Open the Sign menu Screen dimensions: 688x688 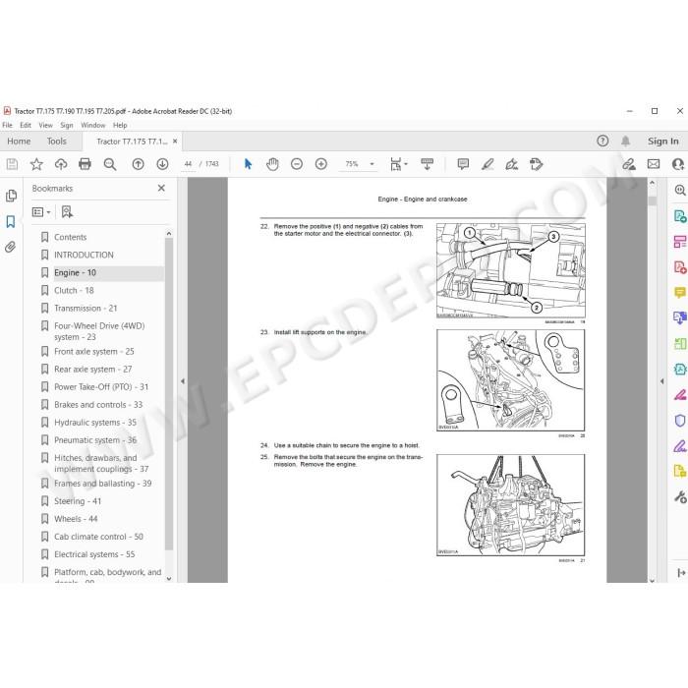point(67,125)
